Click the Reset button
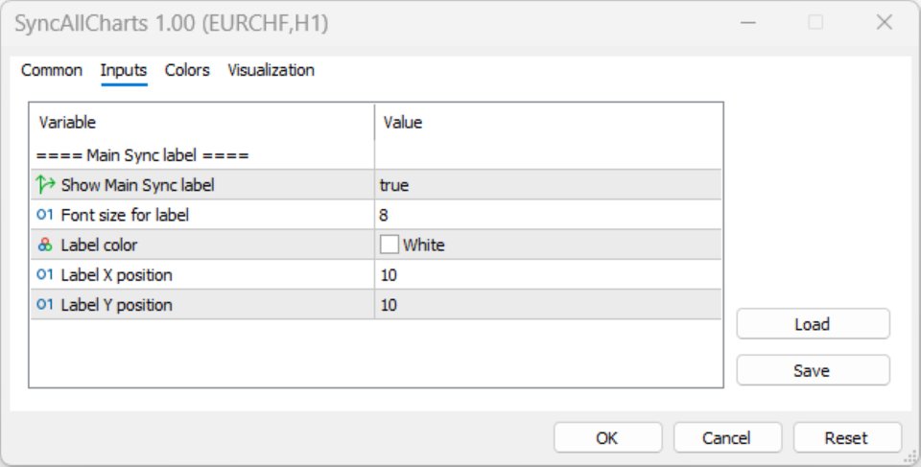This screenshot has width=921, height=467. click(847, 438)
